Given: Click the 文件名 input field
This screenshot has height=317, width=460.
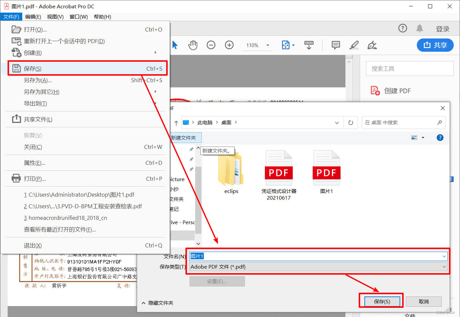Looking at the screenshot, I should [318, 256].
